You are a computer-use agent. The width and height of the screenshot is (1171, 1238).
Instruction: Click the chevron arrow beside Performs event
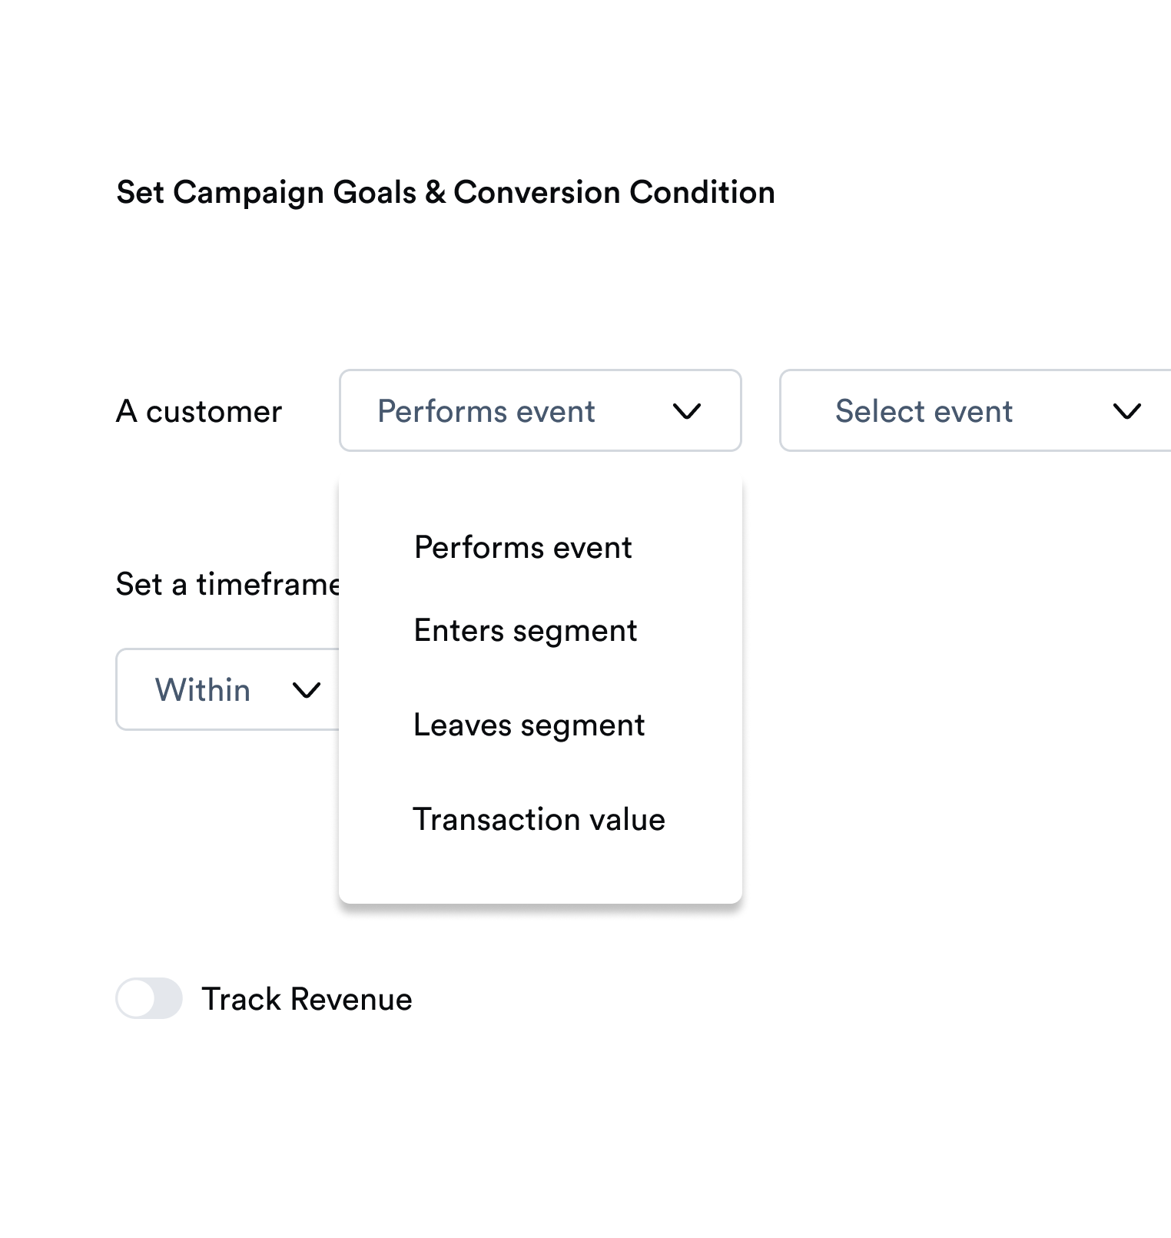pos(686,412)
